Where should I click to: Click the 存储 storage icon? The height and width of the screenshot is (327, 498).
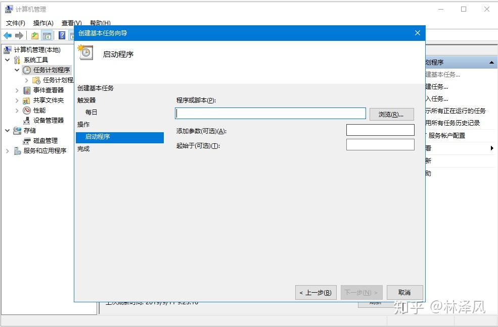point(17,131)
